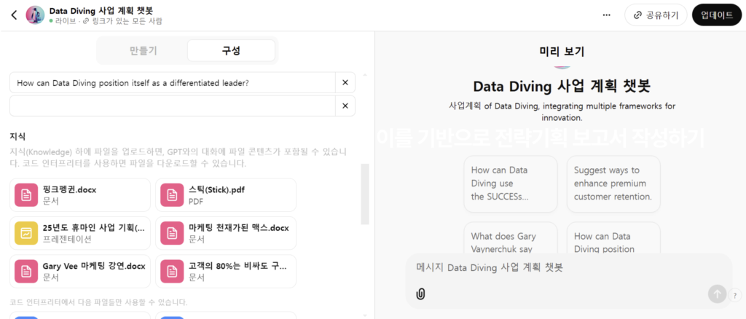
Task: Open the question mark help icon
Action: click(734, 295)
